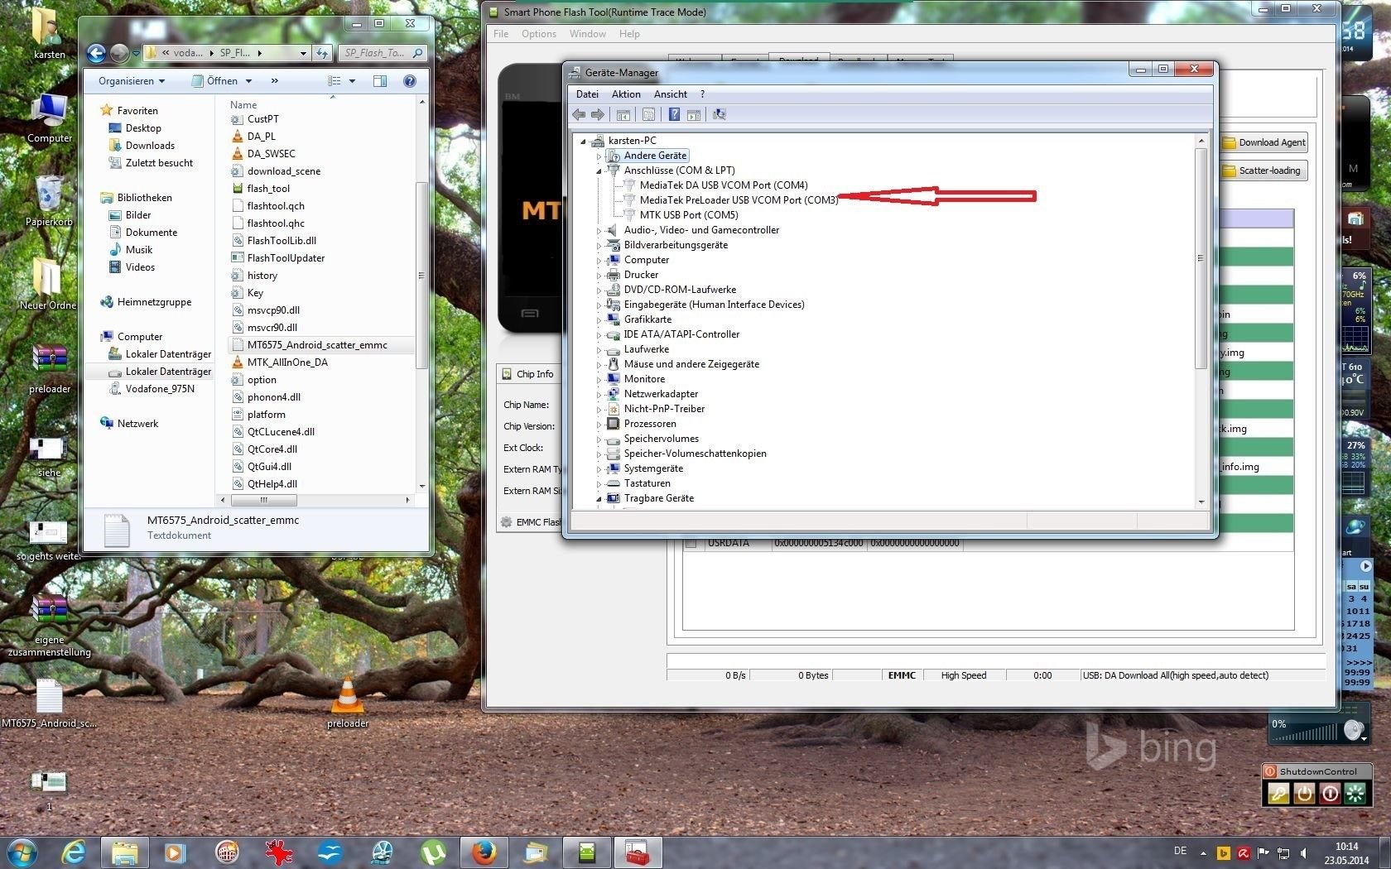Click ShutdownControl green restart button
The image size is (1391, 869).
point(1355,794)
